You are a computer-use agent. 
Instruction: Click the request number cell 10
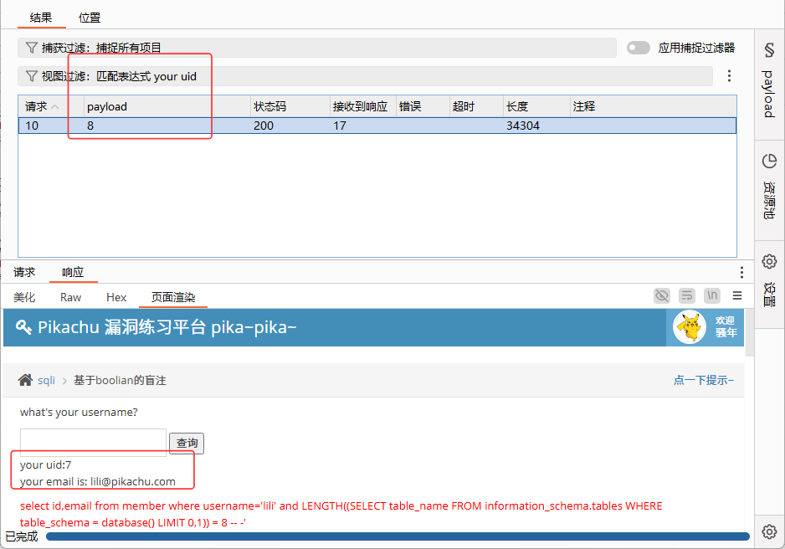click(32, 126)
